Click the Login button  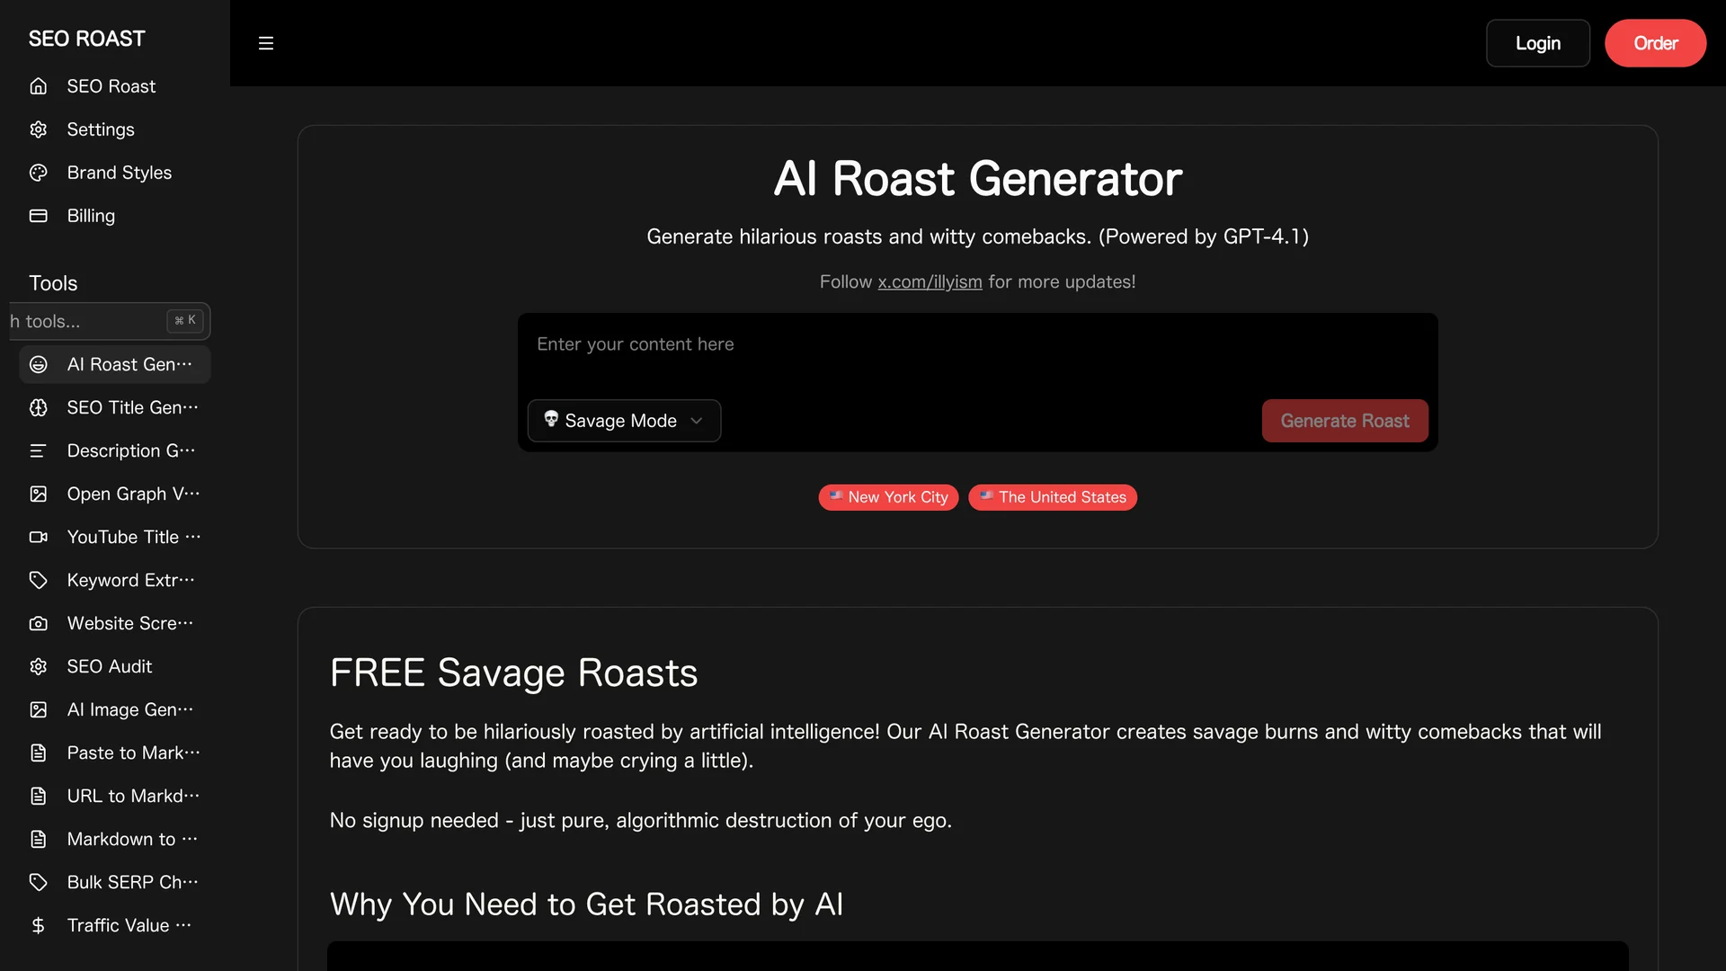(x=1537, y=43)
